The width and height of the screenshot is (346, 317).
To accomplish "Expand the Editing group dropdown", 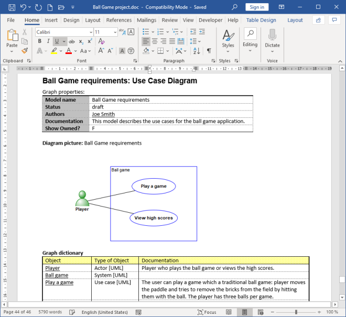I will click(250, 39).
